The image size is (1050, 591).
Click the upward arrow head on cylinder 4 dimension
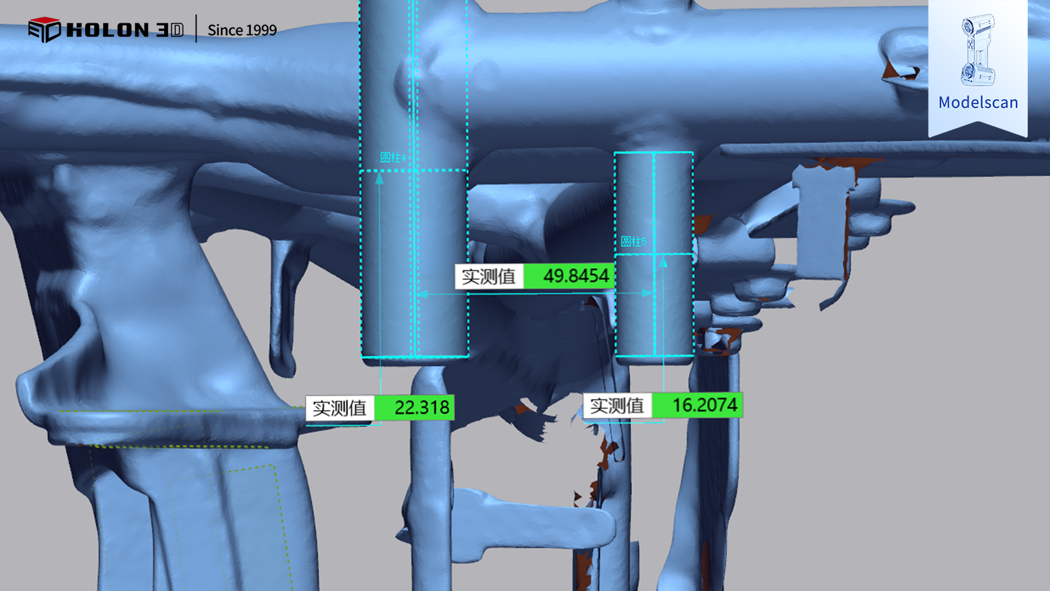click(x=379, y=178)
